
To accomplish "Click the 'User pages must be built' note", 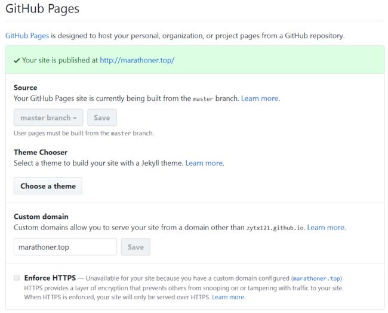I will 84,134.
